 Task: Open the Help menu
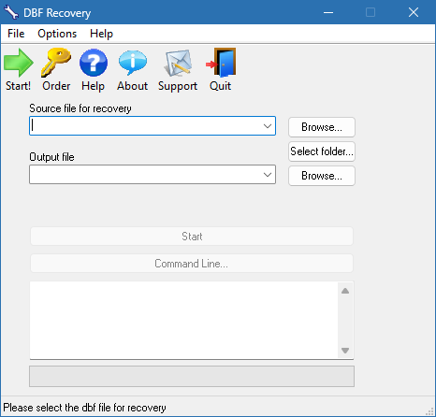pos(101,34)
